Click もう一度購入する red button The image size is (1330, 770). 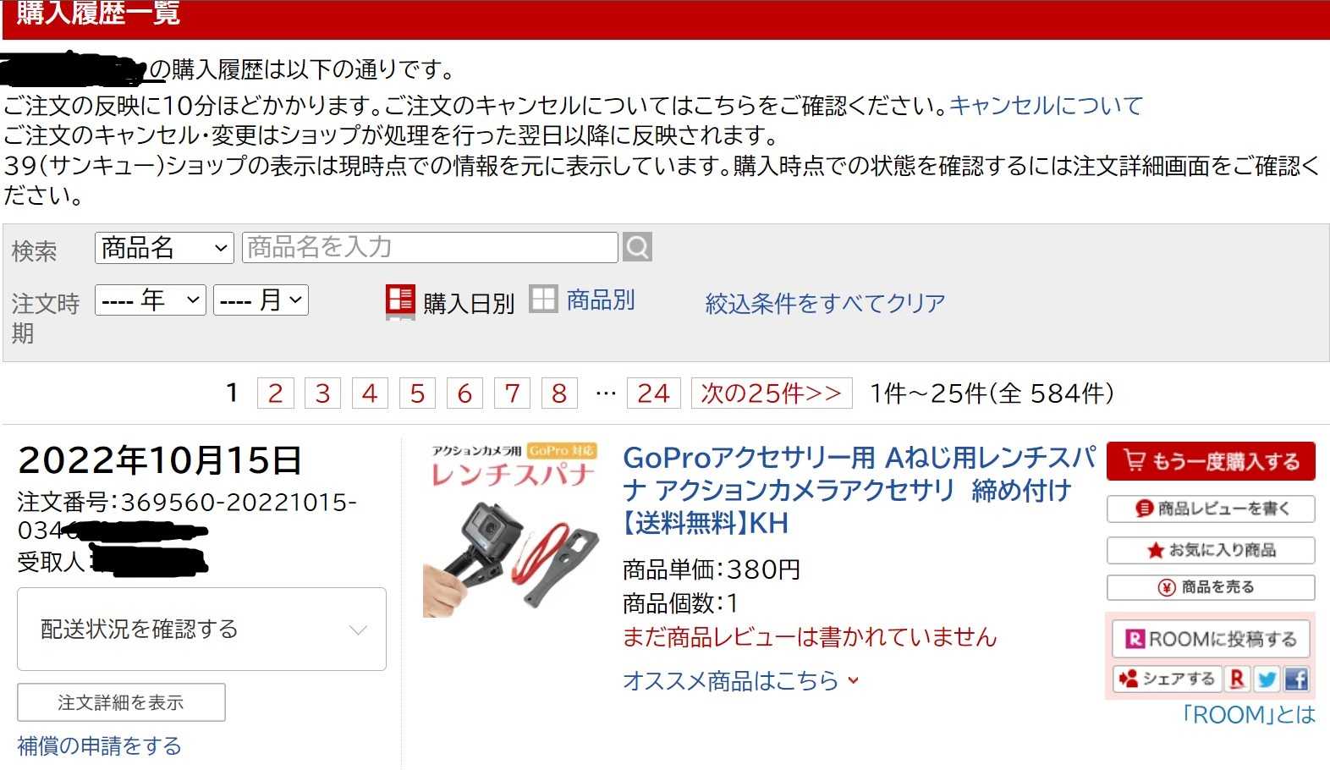(x=1211, y=461)
